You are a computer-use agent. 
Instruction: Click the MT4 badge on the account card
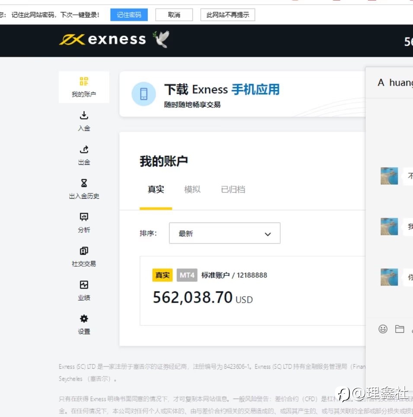pyautogui.click(x=187, y=275)
